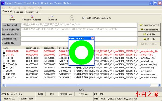Click the left scroll arrow of the list
The height and width of the screenshot is (101, 162).
click(4, 85)
